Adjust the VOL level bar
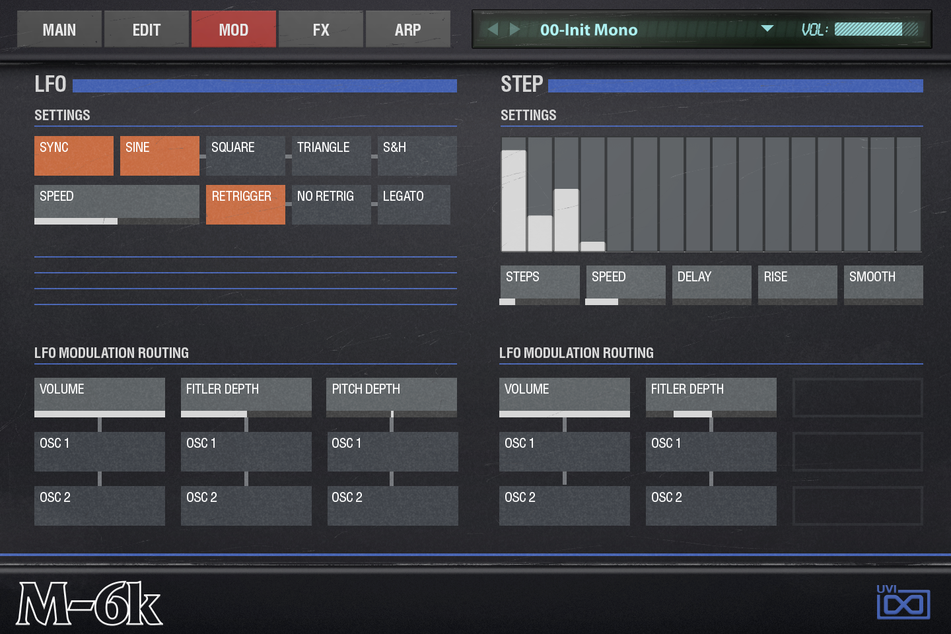 tap(876, 29)
